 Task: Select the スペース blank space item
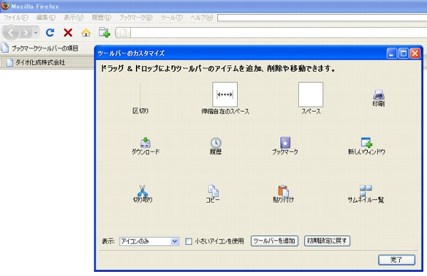[311, 98]
